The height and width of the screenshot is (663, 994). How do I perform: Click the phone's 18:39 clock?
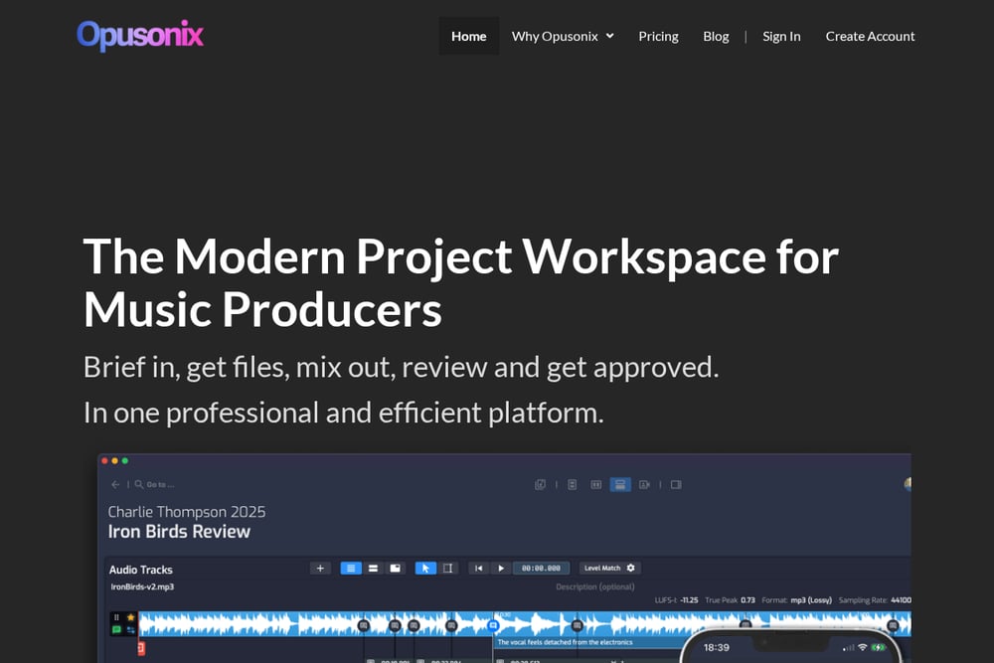click(x=717, y=647)
